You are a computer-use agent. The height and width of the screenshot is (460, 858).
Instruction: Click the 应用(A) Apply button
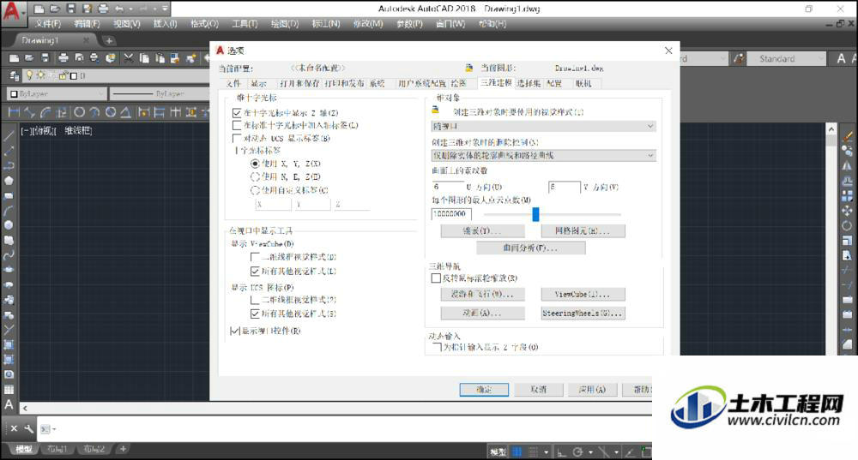click(x=593, y=390)
